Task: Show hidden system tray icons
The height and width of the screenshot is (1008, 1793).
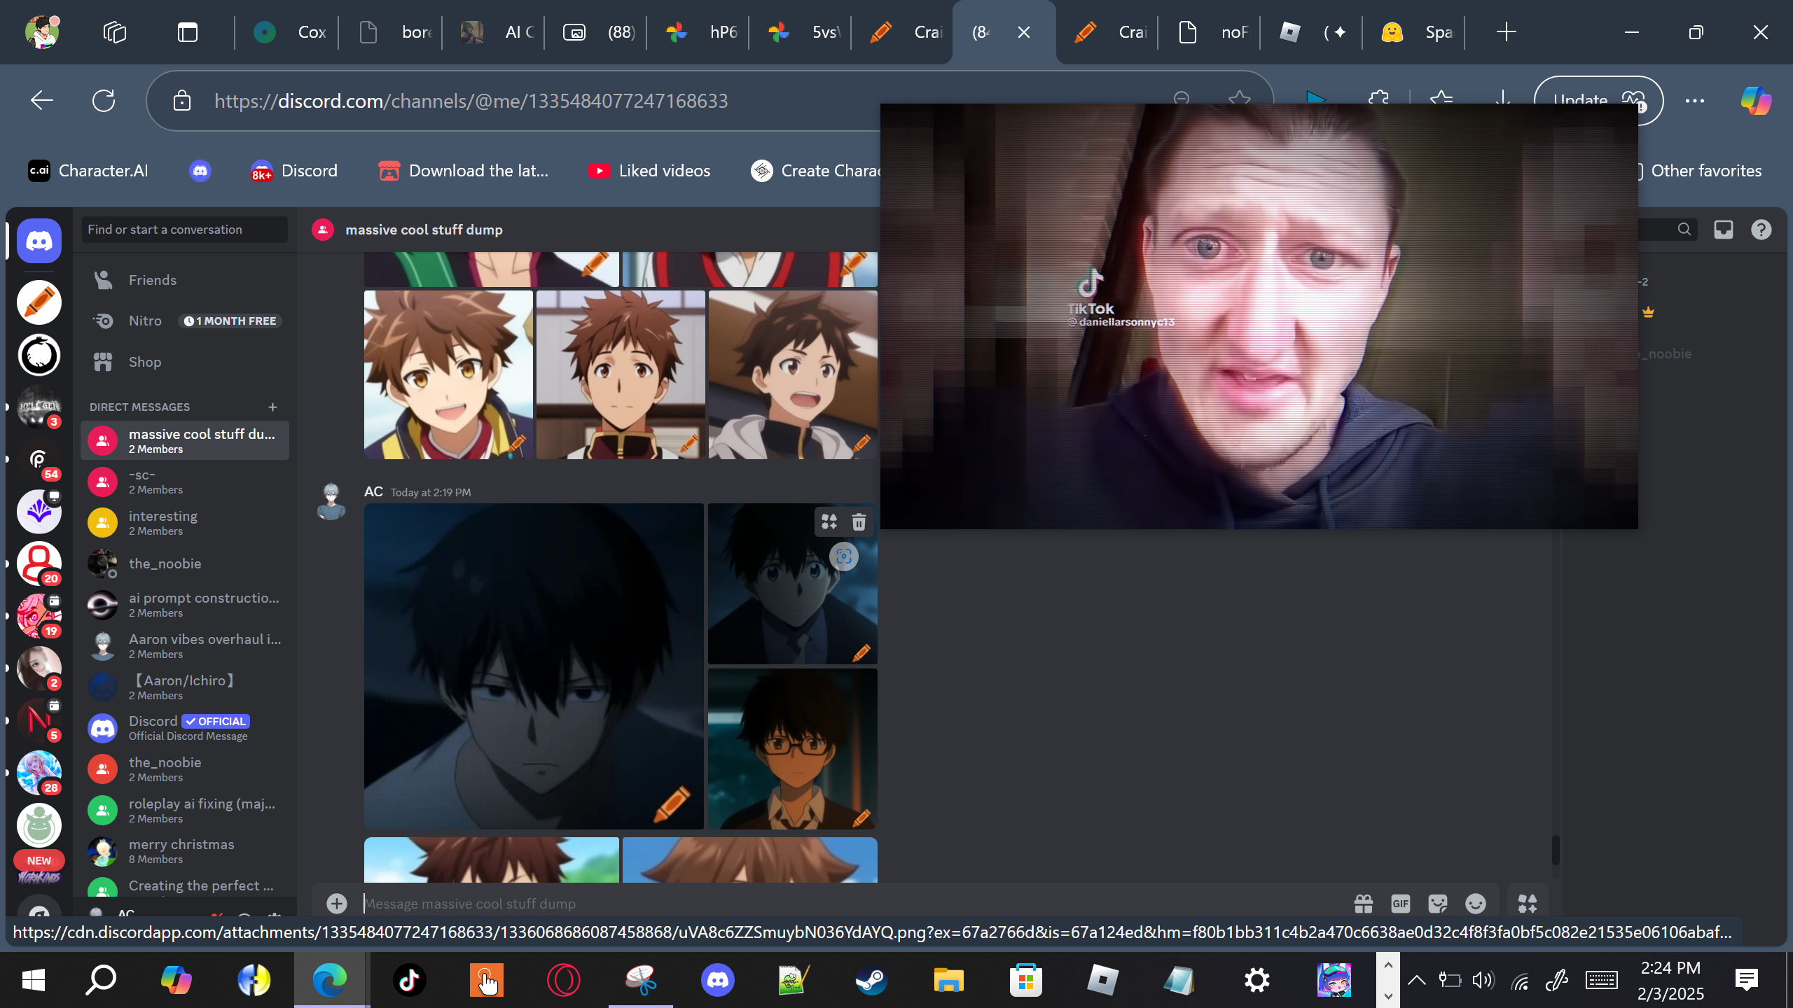Action: tap(1416, 980)
